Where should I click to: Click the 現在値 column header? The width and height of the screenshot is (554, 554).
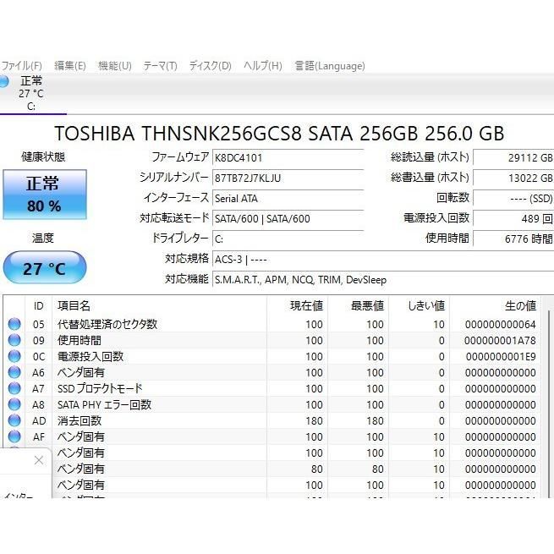coord(297,305)
